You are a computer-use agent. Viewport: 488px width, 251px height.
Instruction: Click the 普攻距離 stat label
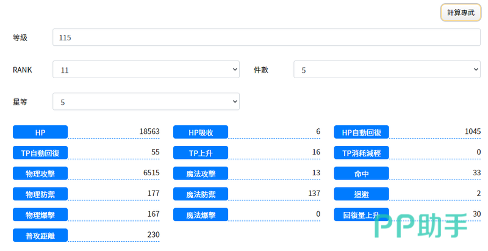(40, 236)
